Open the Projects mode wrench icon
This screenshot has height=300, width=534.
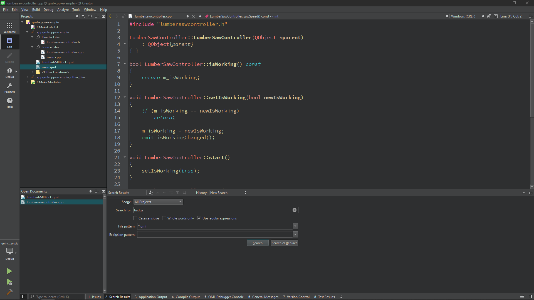point(9,87)
